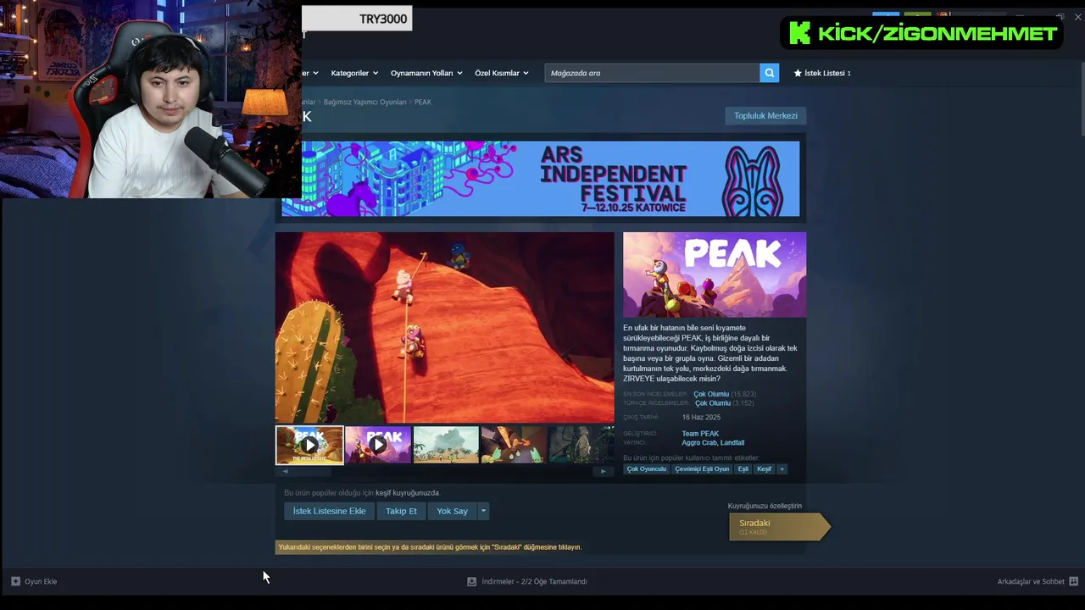The width and height of the screenshot is (1085, 610).
Task: Click the PEAK game header image
Action: 715,274
